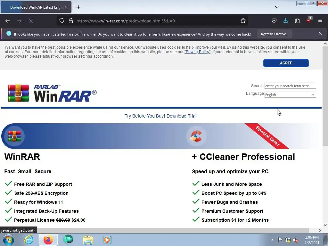Click "Speed up and optimize your PC" text
The width and height of the screenshot is (328, 246).
pos(230,172)
